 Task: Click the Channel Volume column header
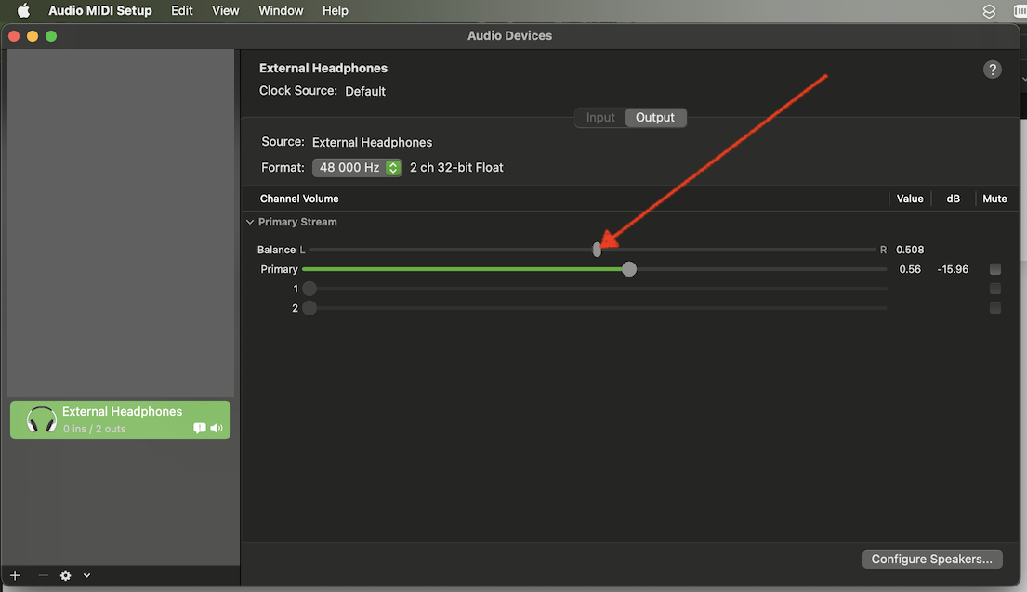(299, 199)
